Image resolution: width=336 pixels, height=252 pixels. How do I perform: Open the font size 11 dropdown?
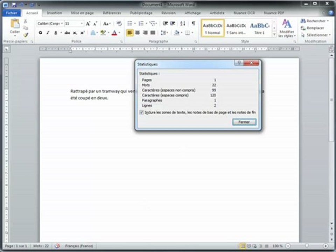(82, 23)
